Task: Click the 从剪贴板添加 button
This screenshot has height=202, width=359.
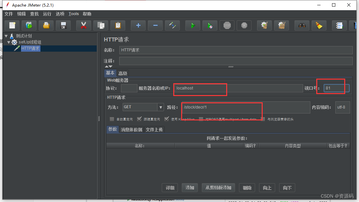Action: pos(218,188)
